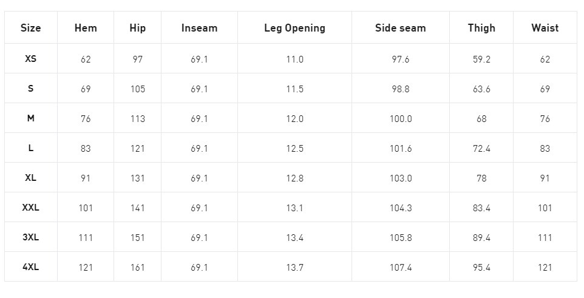This screenshot has height=298, width=584.
Task: Select the Hip column header
Action: [138, 28]
